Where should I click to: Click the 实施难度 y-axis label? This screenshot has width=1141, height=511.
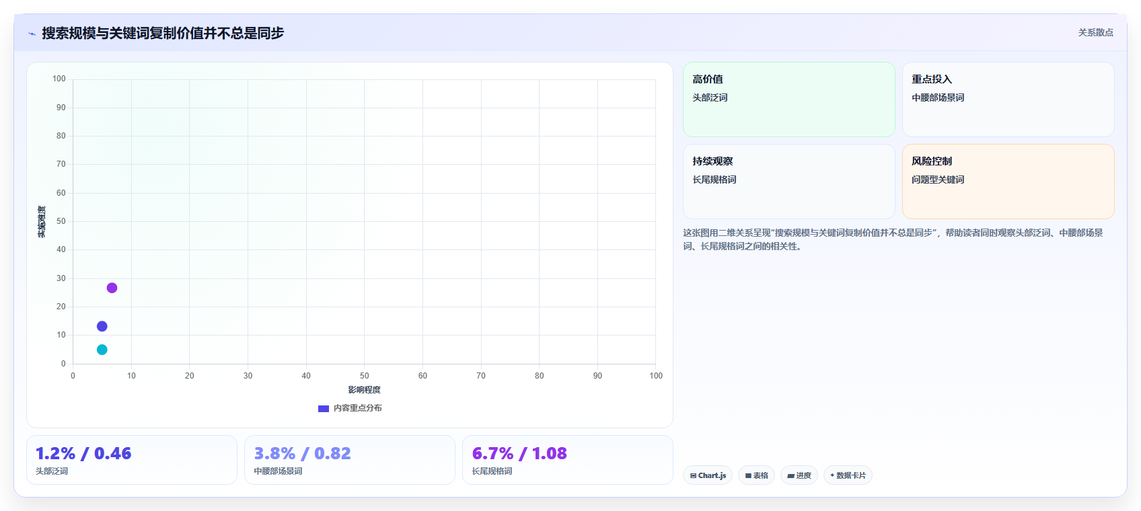(x=42, y=222)
